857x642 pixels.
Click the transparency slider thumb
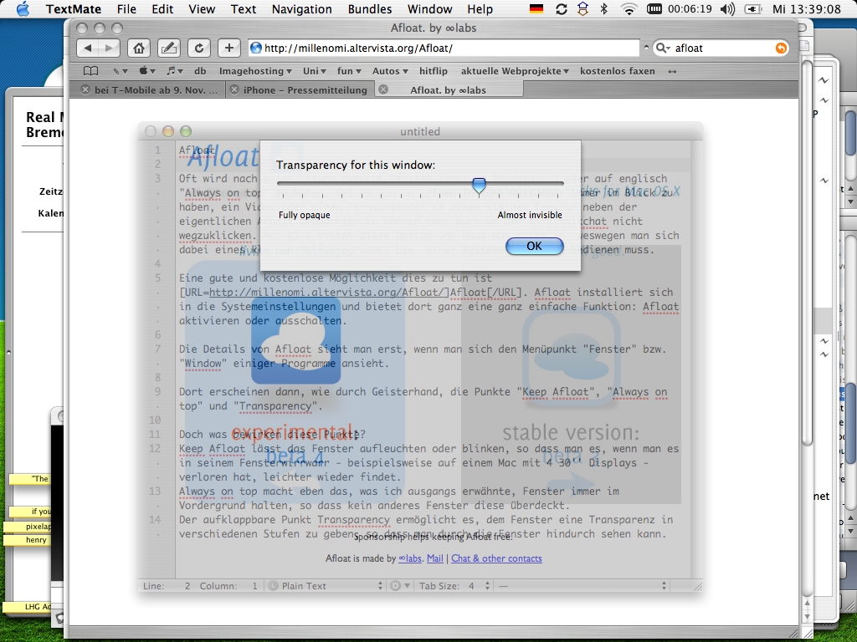pyautogui.click(x=479, y=186)
